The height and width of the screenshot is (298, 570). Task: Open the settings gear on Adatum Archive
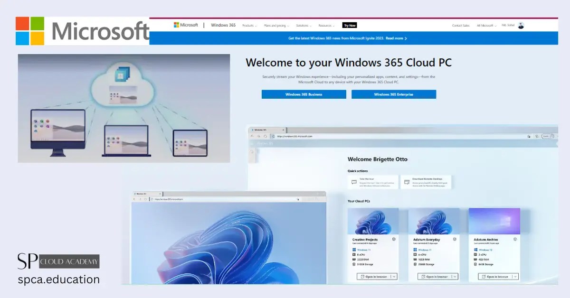(x=515, y=239)
